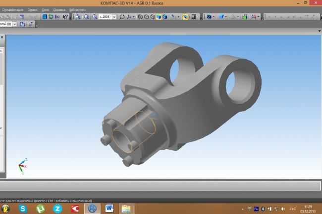322x214 pixels.
Task: Open the model tree manager icon
Action: 45,16
